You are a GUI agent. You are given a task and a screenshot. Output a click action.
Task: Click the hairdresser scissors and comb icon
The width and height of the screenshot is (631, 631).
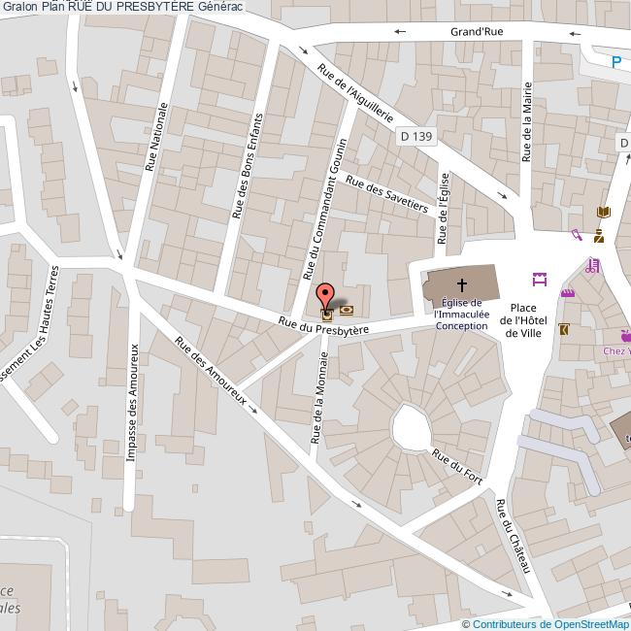coord(592,265)
